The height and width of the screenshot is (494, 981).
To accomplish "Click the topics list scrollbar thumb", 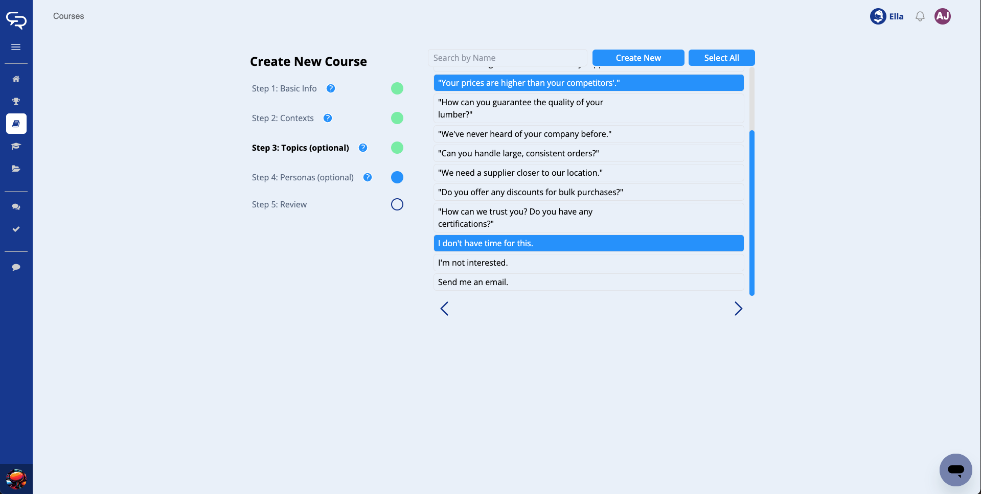I will coord(752,213).
